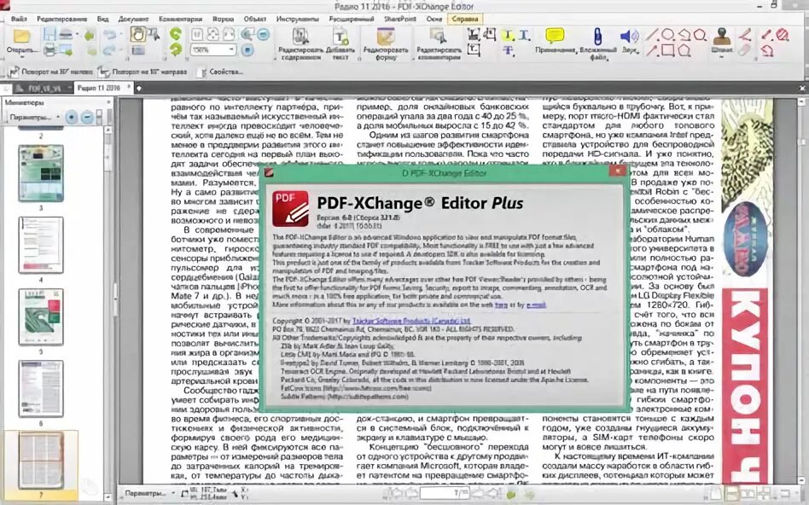The image size is (809, 505).
Task: Select the Underline text tool
Action: [x=525, y=35]
